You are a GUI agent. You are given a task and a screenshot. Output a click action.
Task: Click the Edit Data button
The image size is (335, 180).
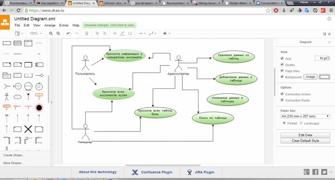[x=305, y=135]
